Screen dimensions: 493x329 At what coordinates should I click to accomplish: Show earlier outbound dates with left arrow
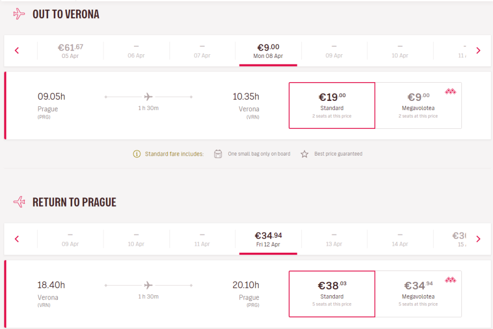point(17,51)
